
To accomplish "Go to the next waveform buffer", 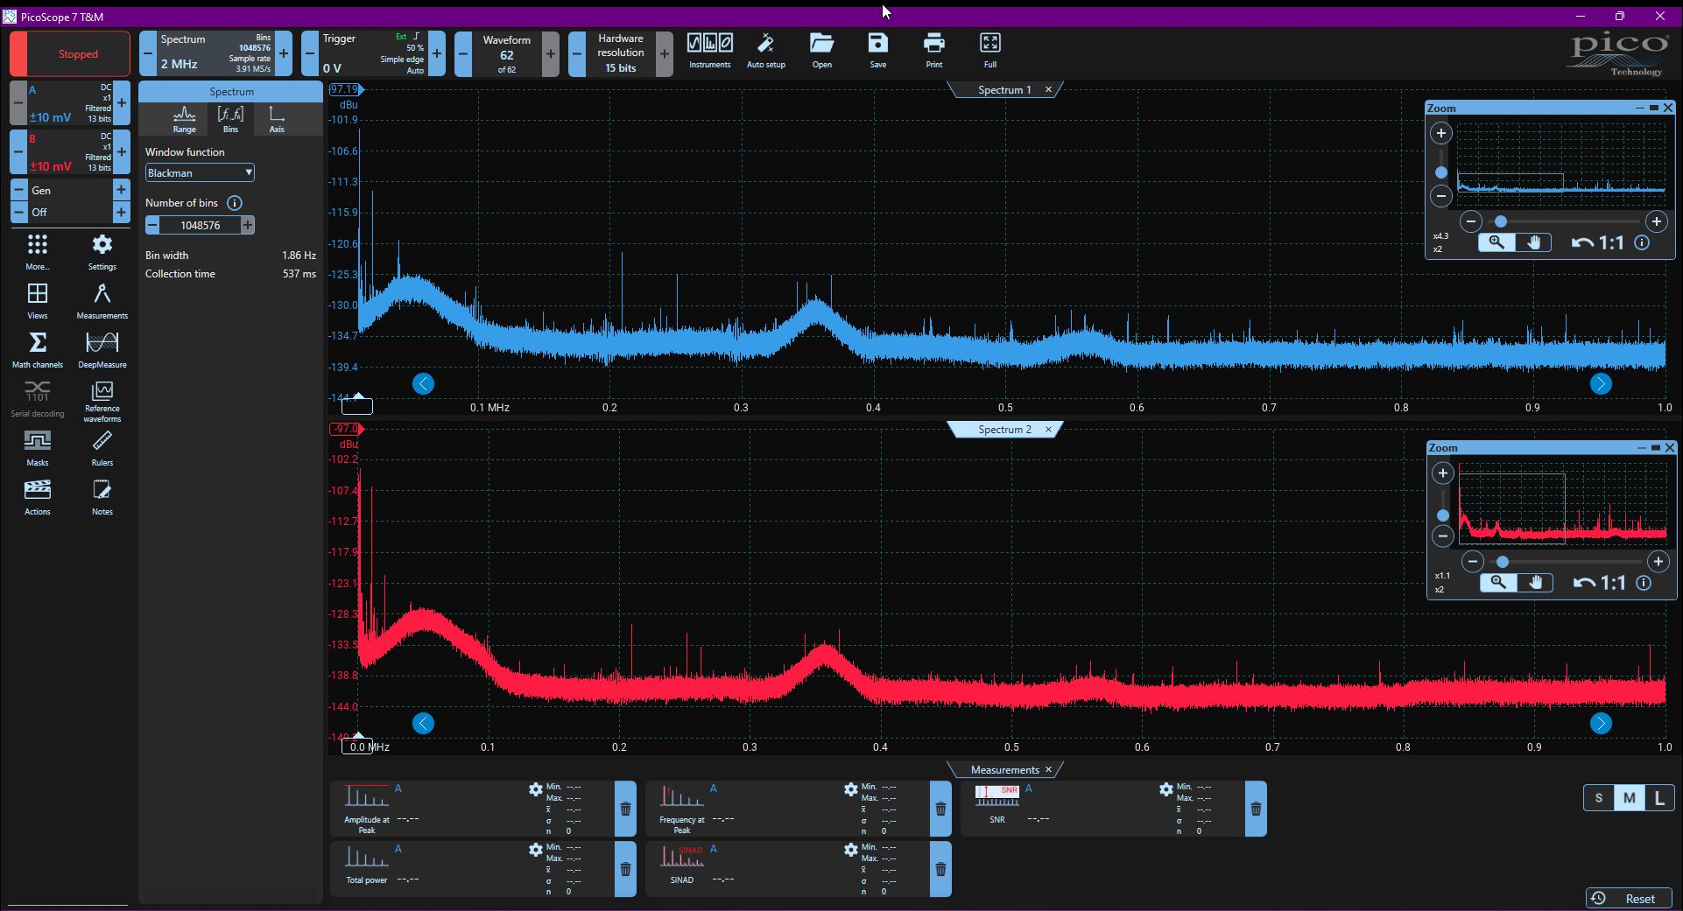I will point(550,53).
